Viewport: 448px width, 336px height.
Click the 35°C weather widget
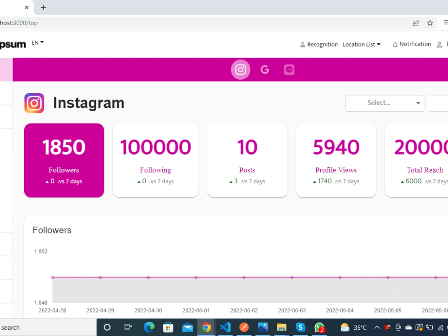coord(353,327)
